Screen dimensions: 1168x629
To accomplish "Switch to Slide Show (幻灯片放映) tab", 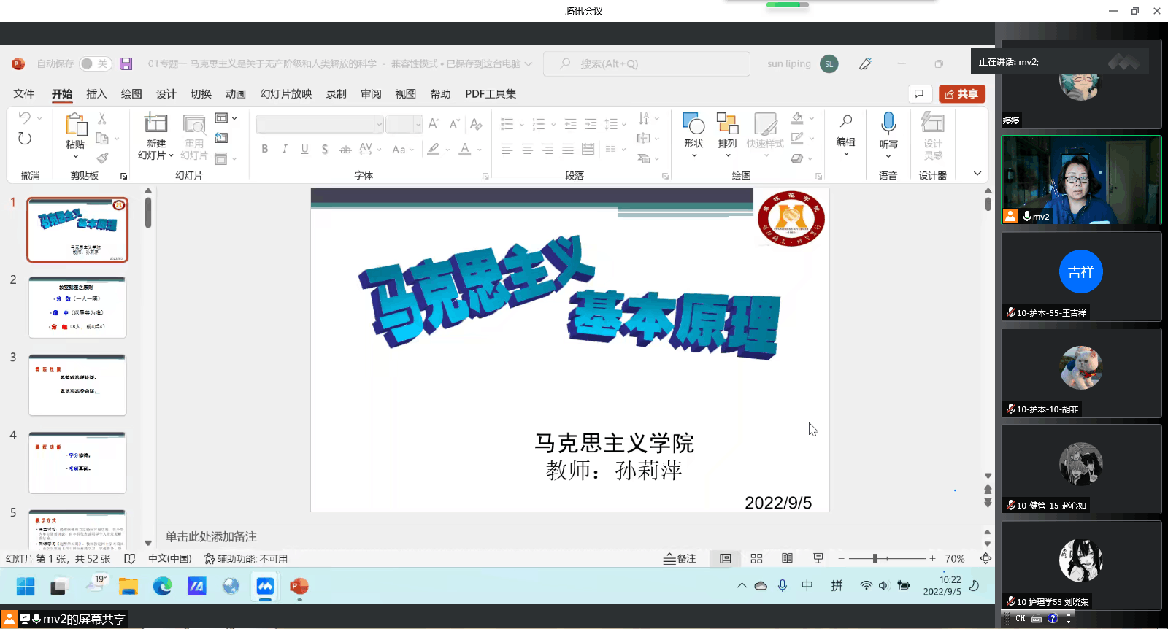I will pyautogui.click(x=285, y=94).
